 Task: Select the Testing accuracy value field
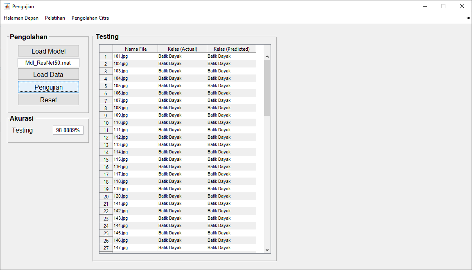point(68,130)
